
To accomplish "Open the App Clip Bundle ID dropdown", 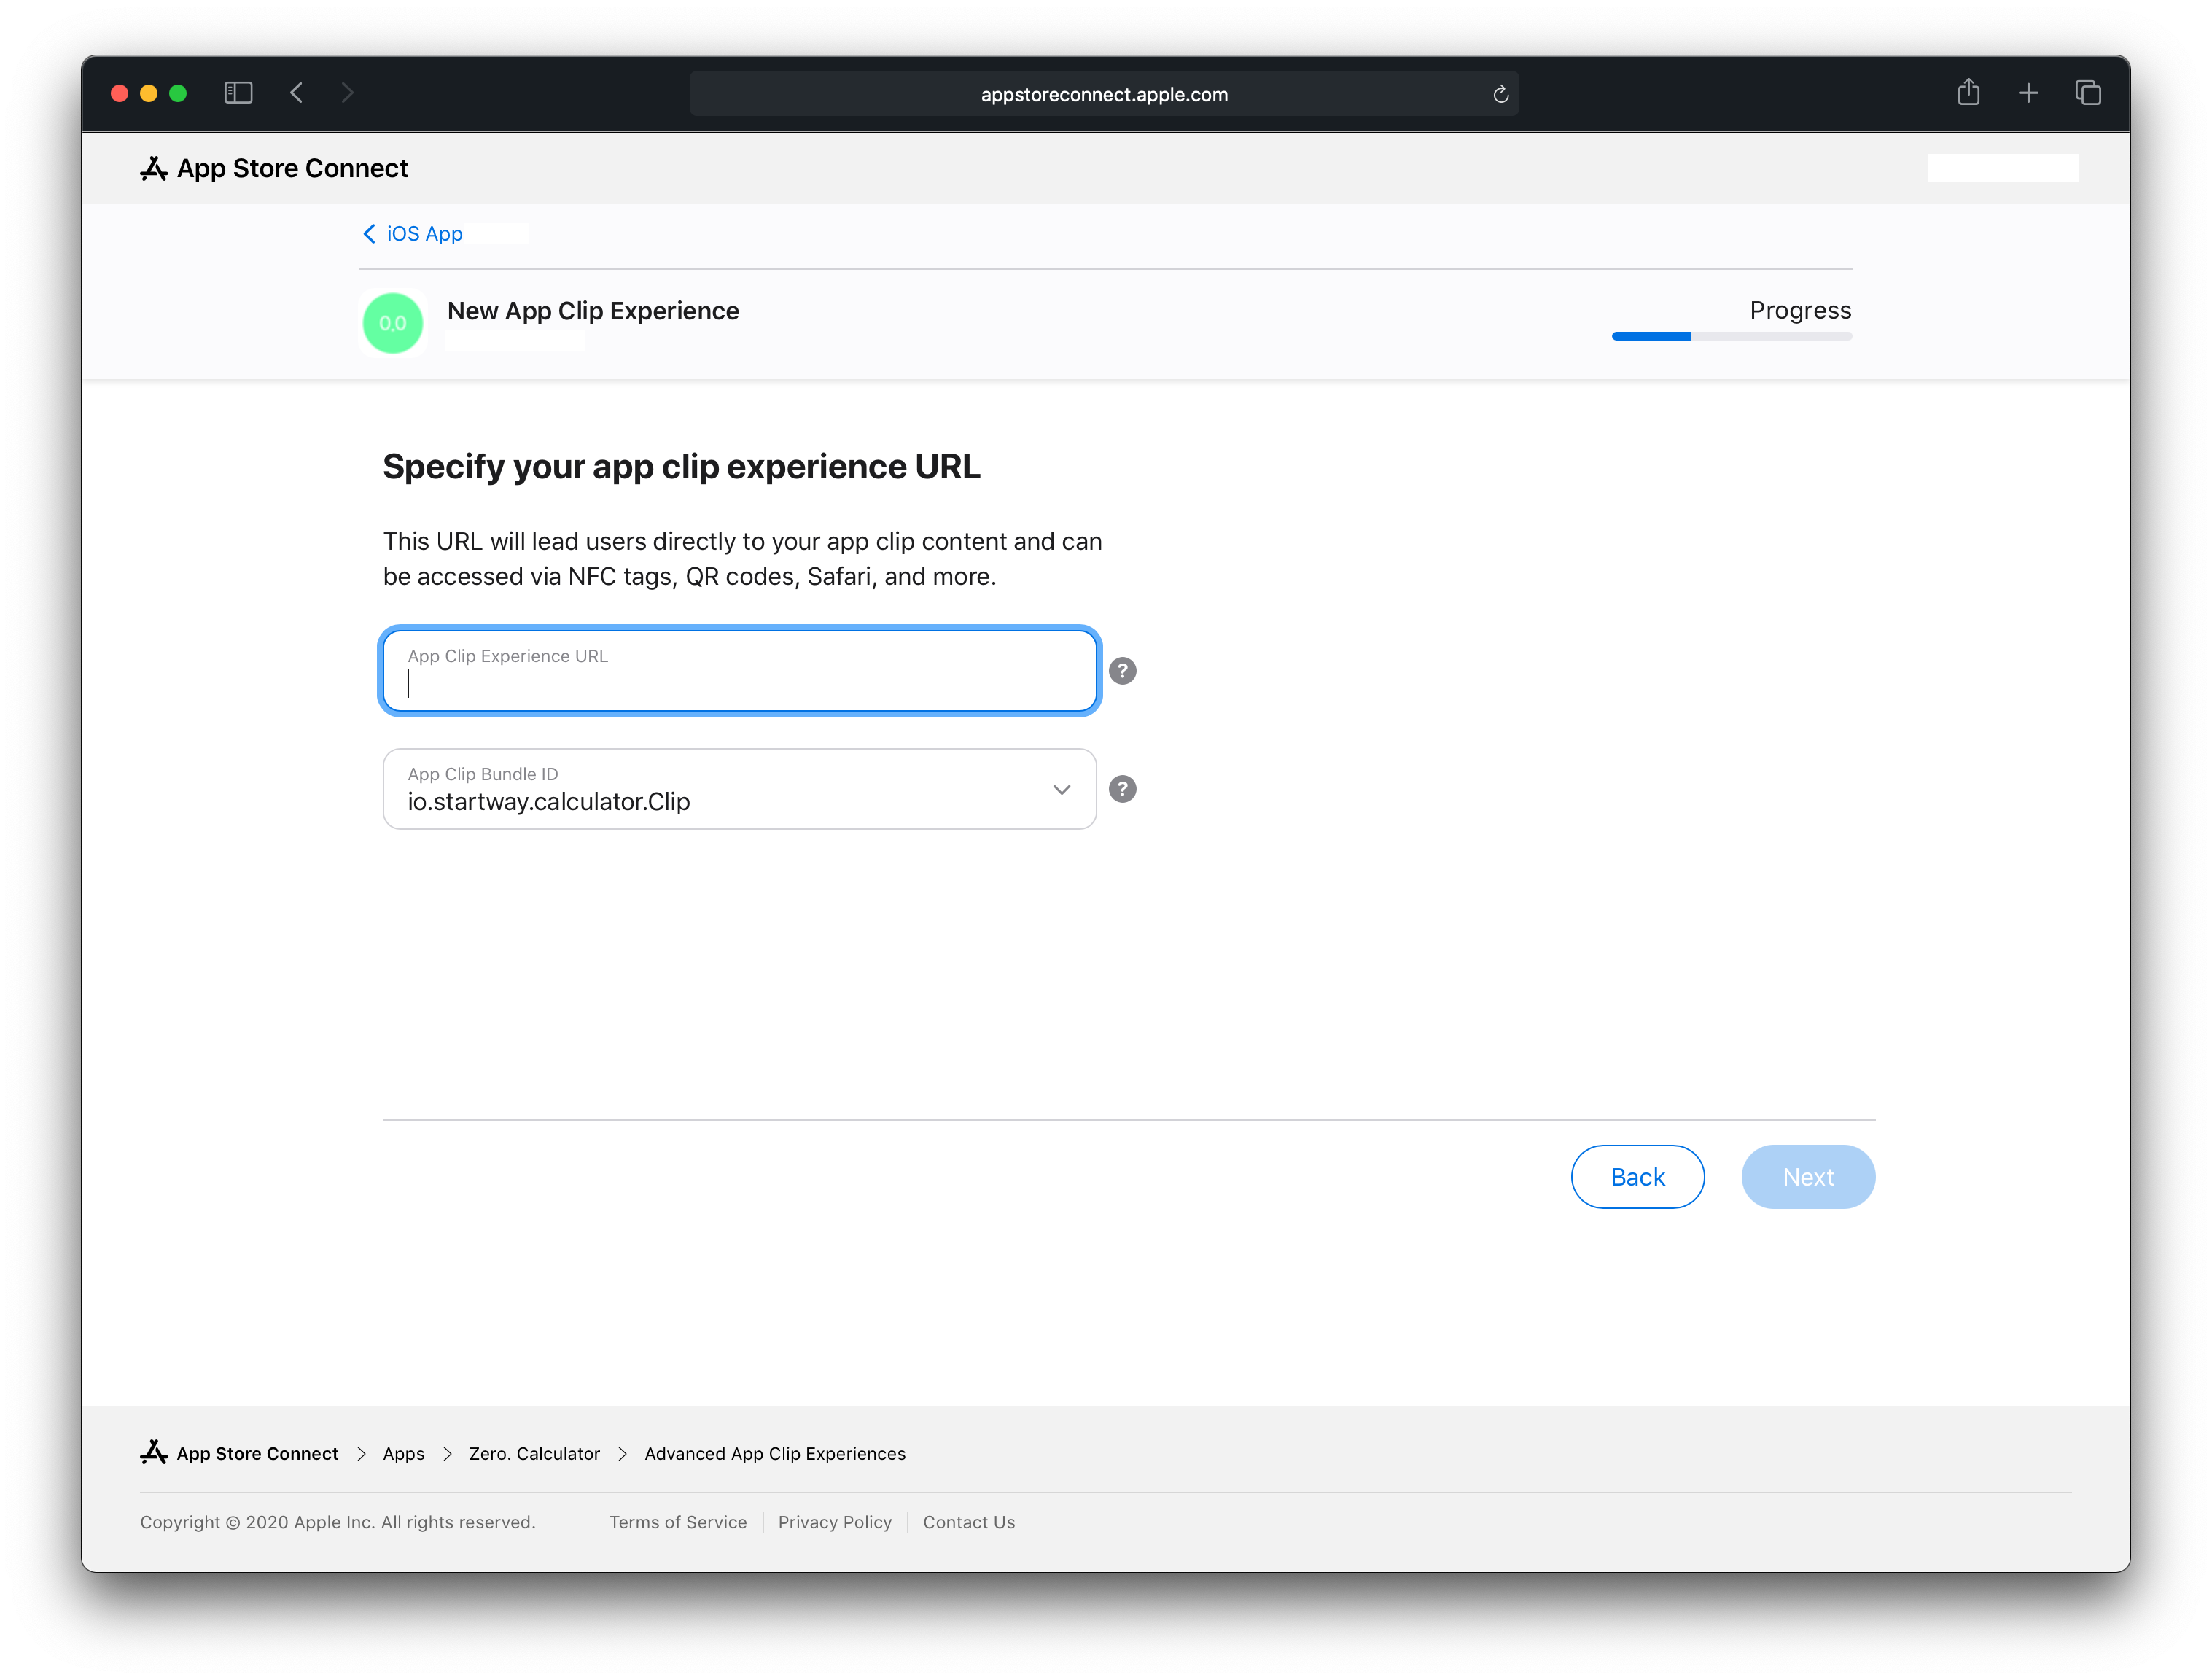I will coord(1061,789).
